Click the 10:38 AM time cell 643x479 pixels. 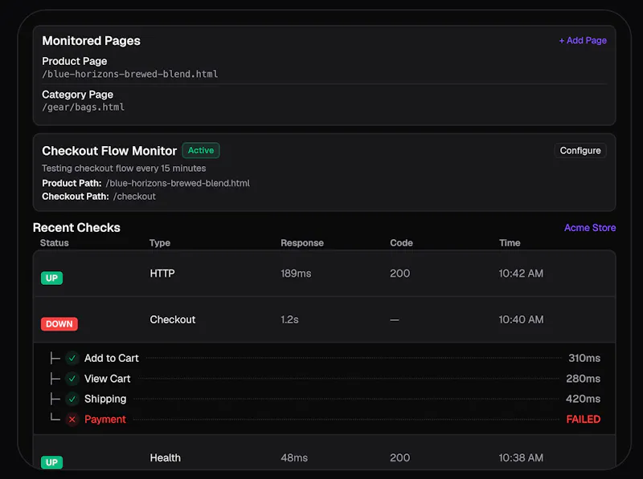[x=521, y=457]
